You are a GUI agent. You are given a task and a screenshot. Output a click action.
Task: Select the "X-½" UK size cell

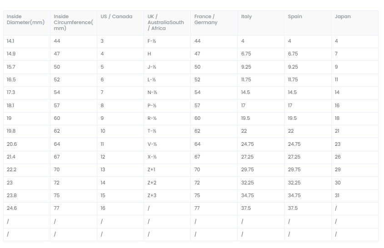pos(152,157)
